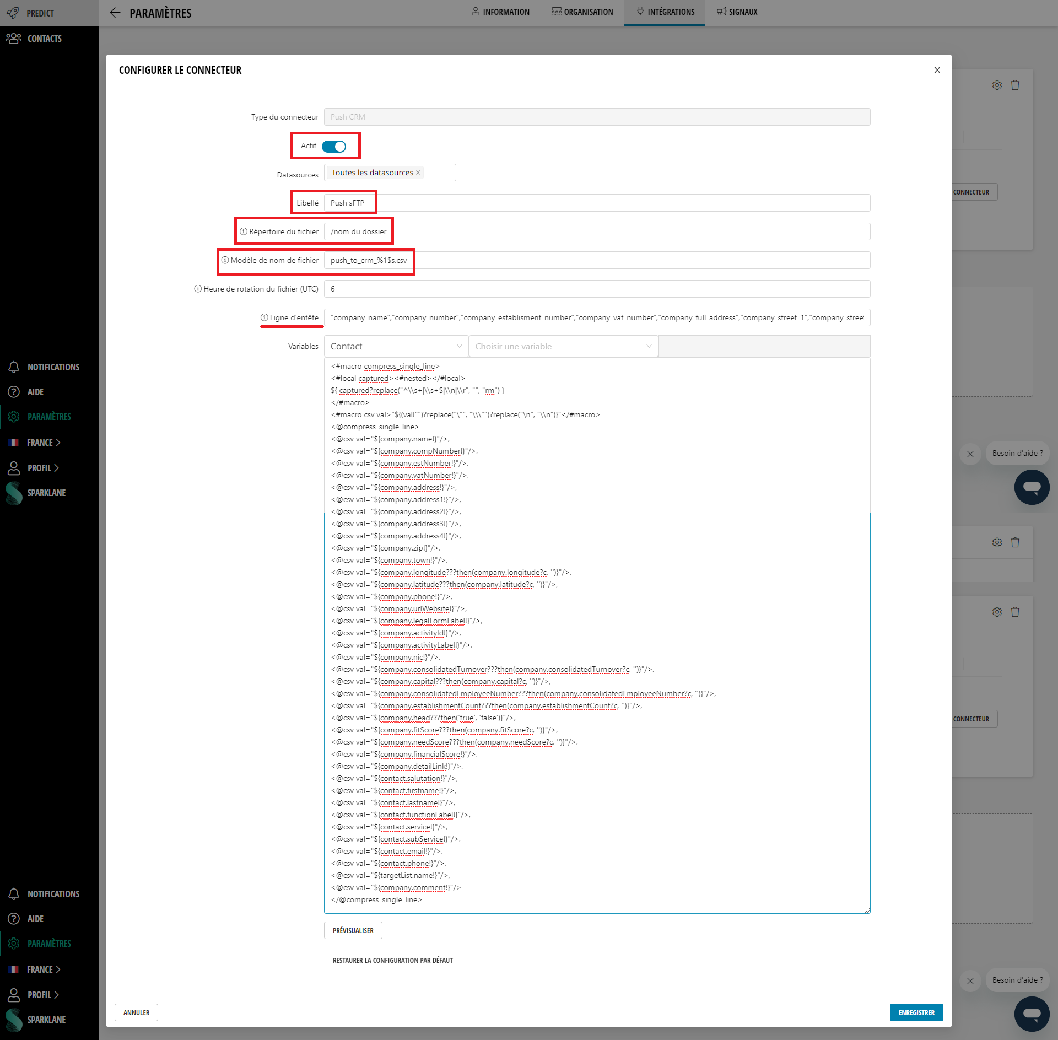Click the line containing targetList.name
The height and width of the screenshot is (1040, 1058).
coord(391,875)
